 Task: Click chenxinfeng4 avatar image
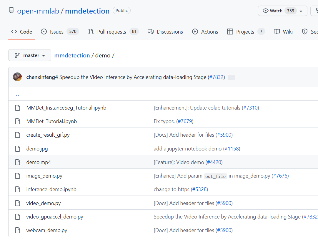[17, 77]
